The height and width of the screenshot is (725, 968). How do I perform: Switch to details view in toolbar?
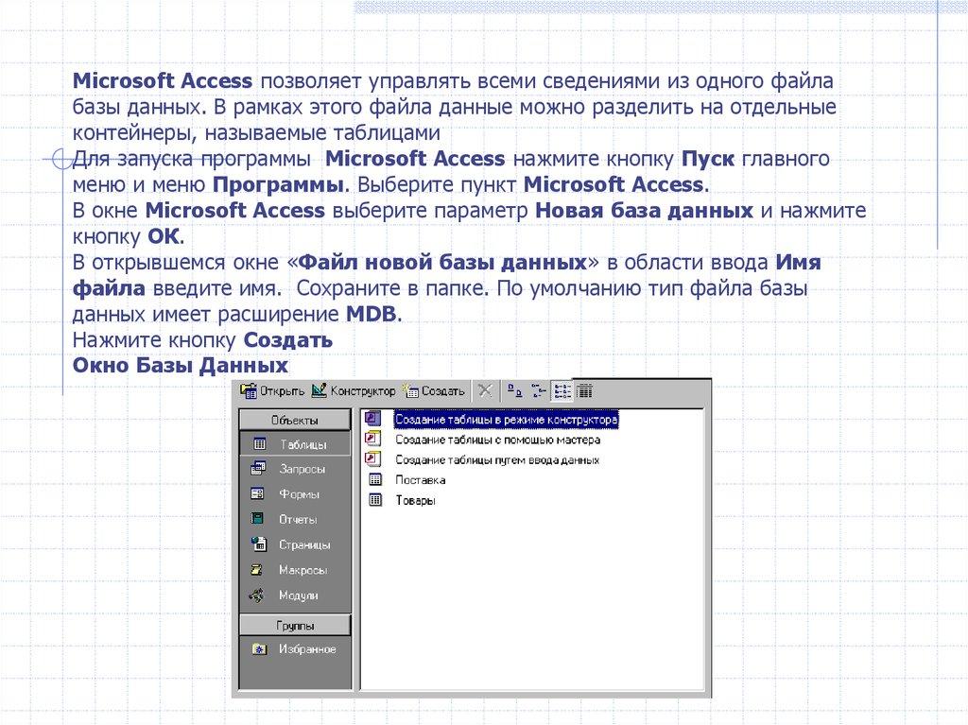[585, 389]
